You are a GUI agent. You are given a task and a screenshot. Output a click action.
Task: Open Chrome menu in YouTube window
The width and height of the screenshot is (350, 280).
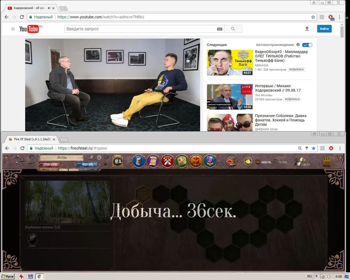coord(339,17)
